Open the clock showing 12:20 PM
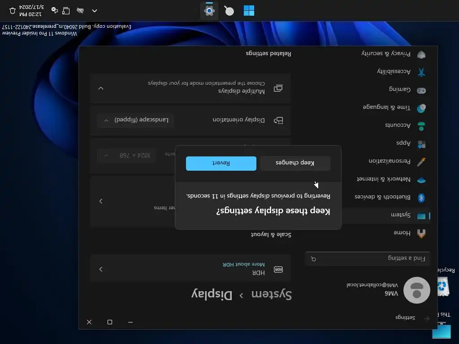This screenshot has height=344, width=459. (31, 11)
